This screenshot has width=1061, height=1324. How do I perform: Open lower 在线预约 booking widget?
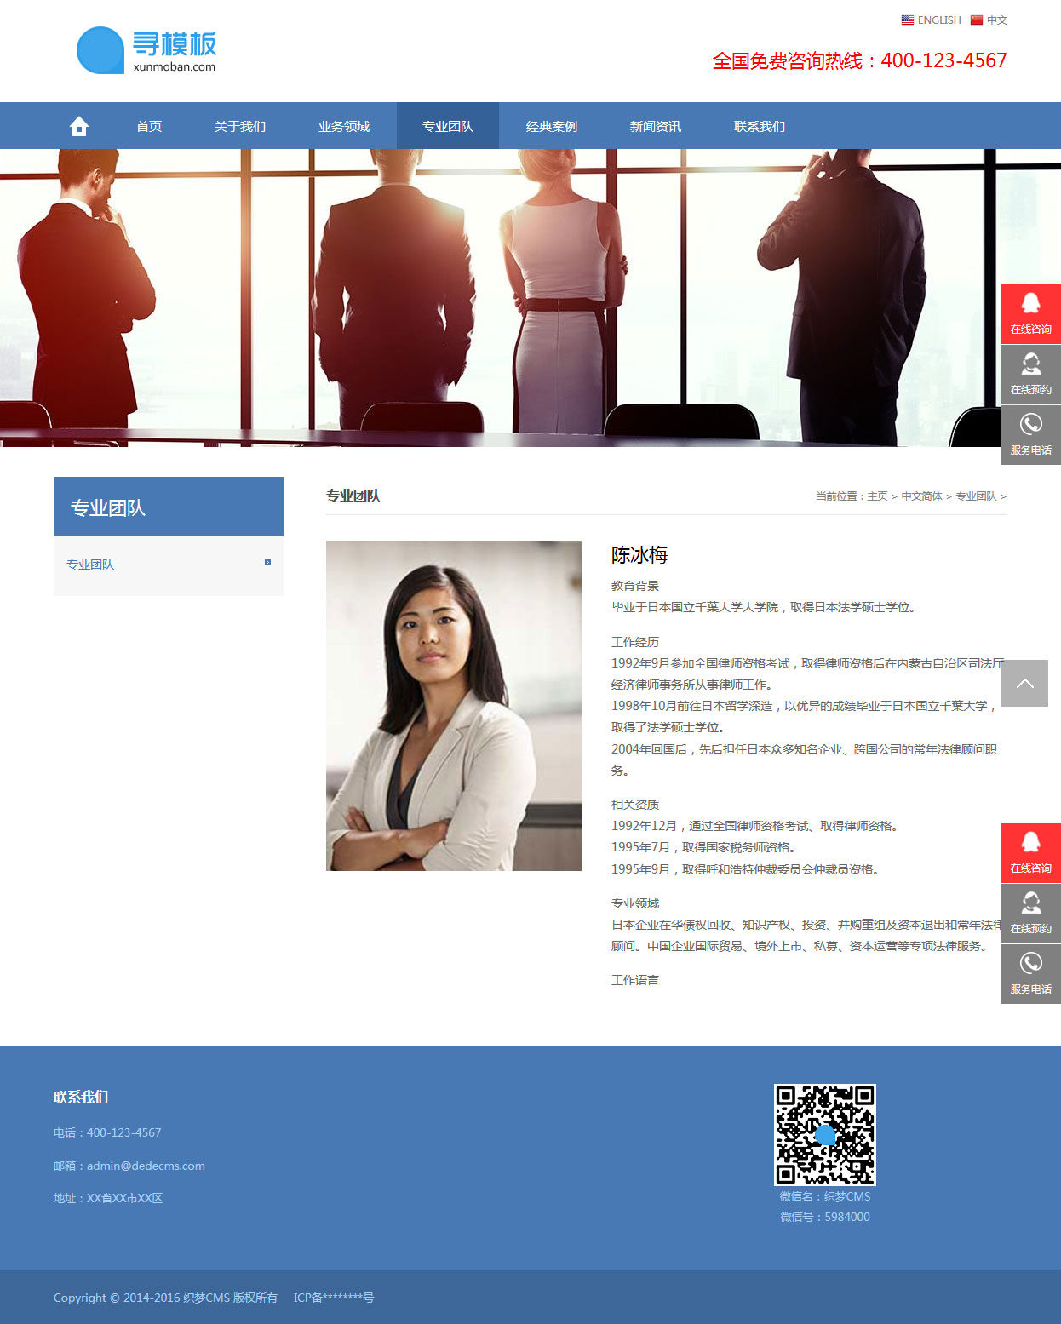[1031, 914]
